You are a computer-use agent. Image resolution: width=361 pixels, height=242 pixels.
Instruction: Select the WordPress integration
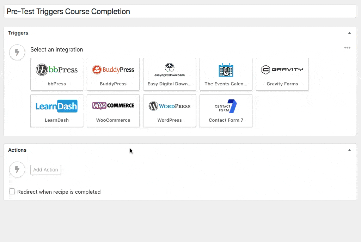[x=170, y=110]
